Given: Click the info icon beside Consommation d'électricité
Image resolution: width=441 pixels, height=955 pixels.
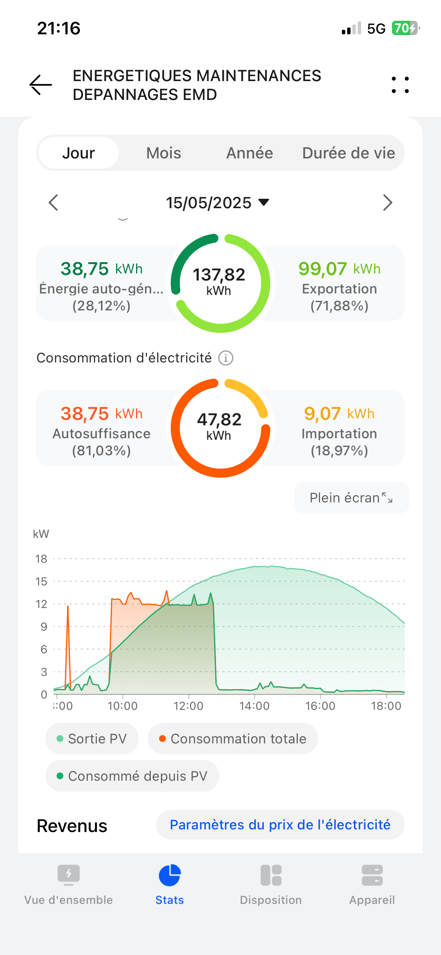Looking at the screenshot, I should click(226, 358).
